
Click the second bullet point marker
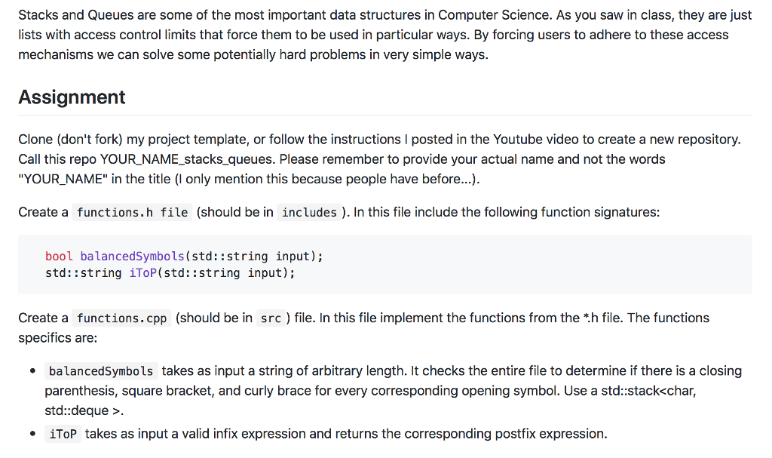point(33,435)
